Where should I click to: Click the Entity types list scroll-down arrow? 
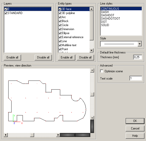point(91,50)
